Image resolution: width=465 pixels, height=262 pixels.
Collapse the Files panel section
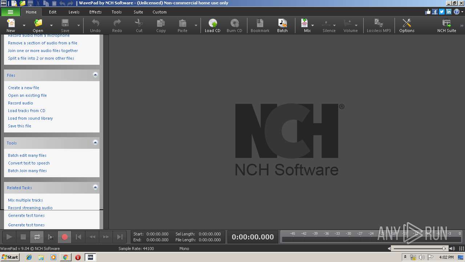(95, 75)
